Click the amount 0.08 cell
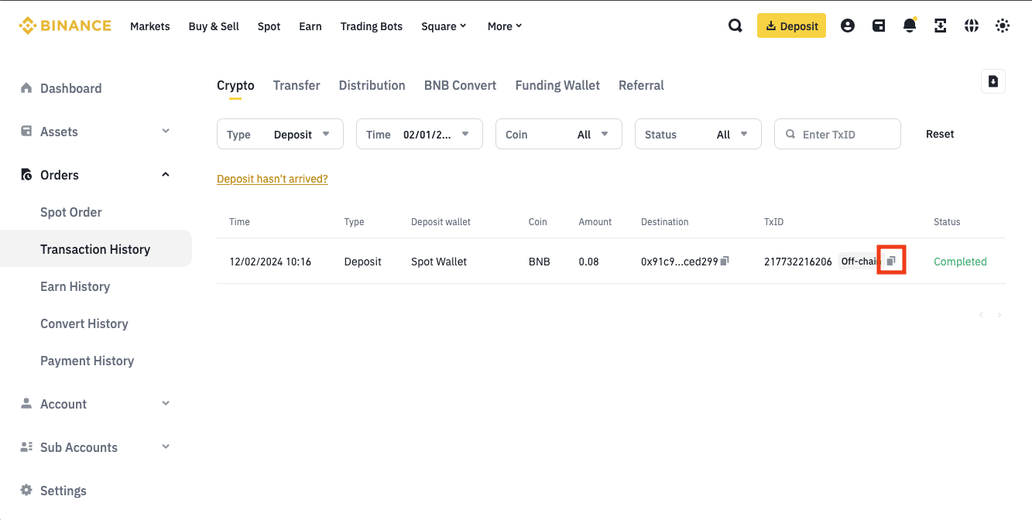The width and height of the screenshot is (1032, 520). click(x=588, y=262)
